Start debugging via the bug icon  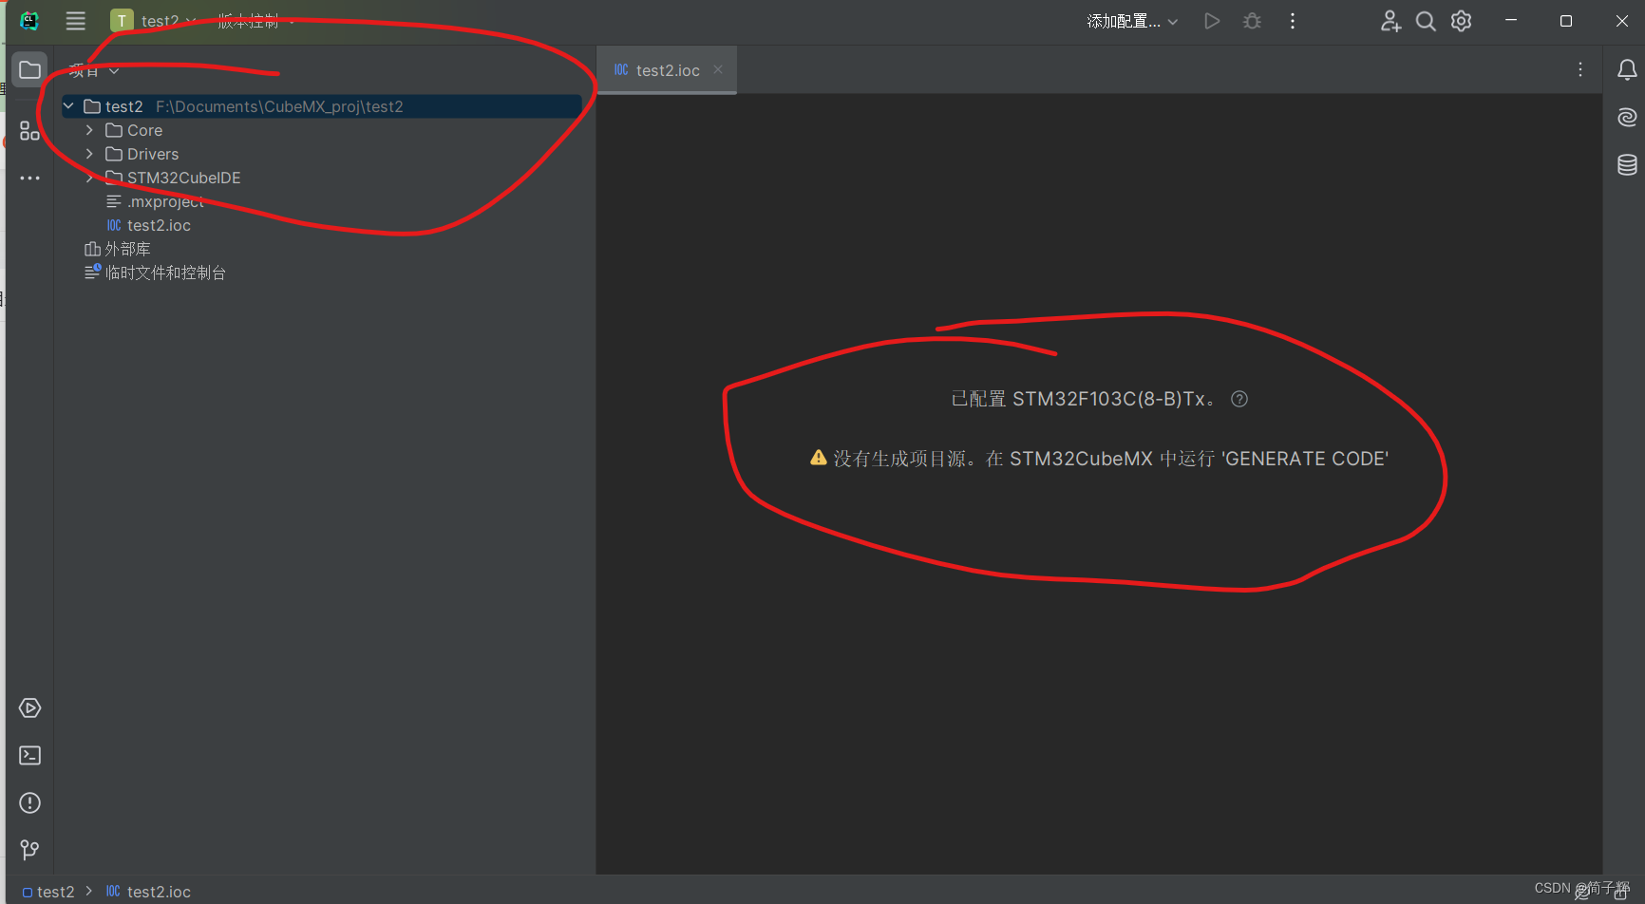point(1252,20)
